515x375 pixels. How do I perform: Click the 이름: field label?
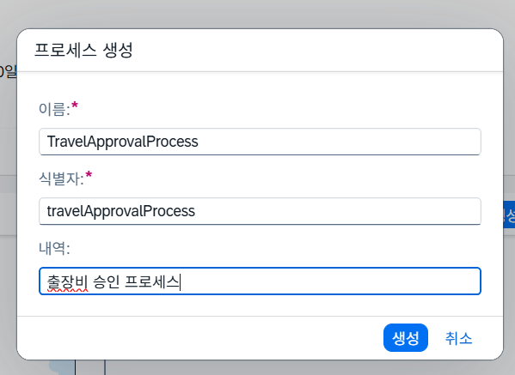point(54,109)
